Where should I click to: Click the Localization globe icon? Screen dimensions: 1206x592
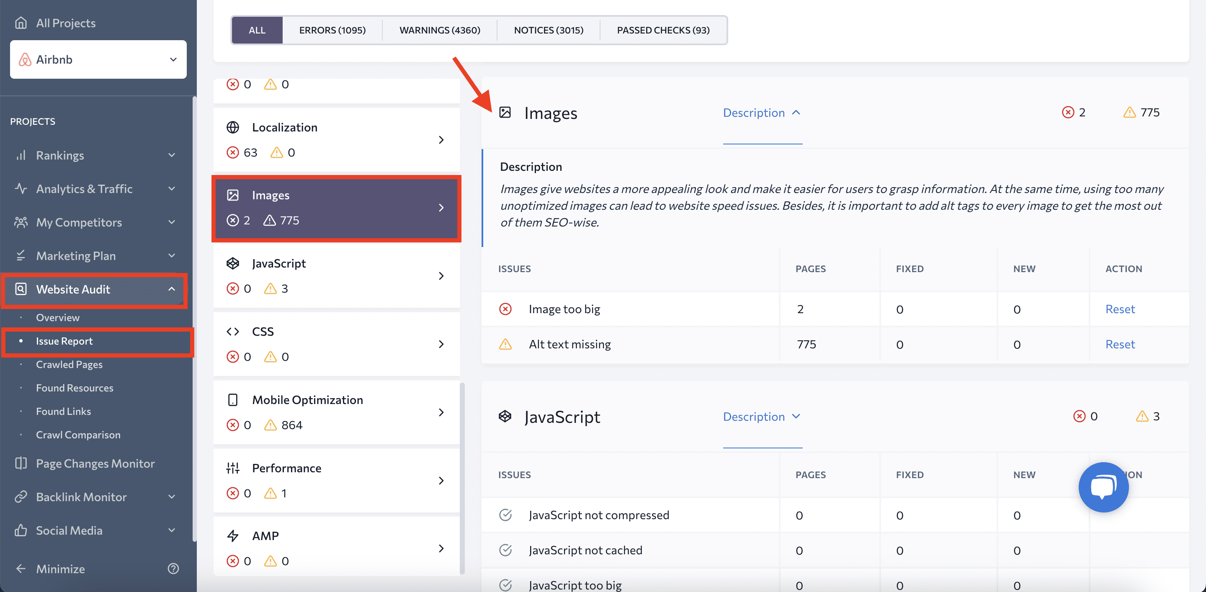233,127
